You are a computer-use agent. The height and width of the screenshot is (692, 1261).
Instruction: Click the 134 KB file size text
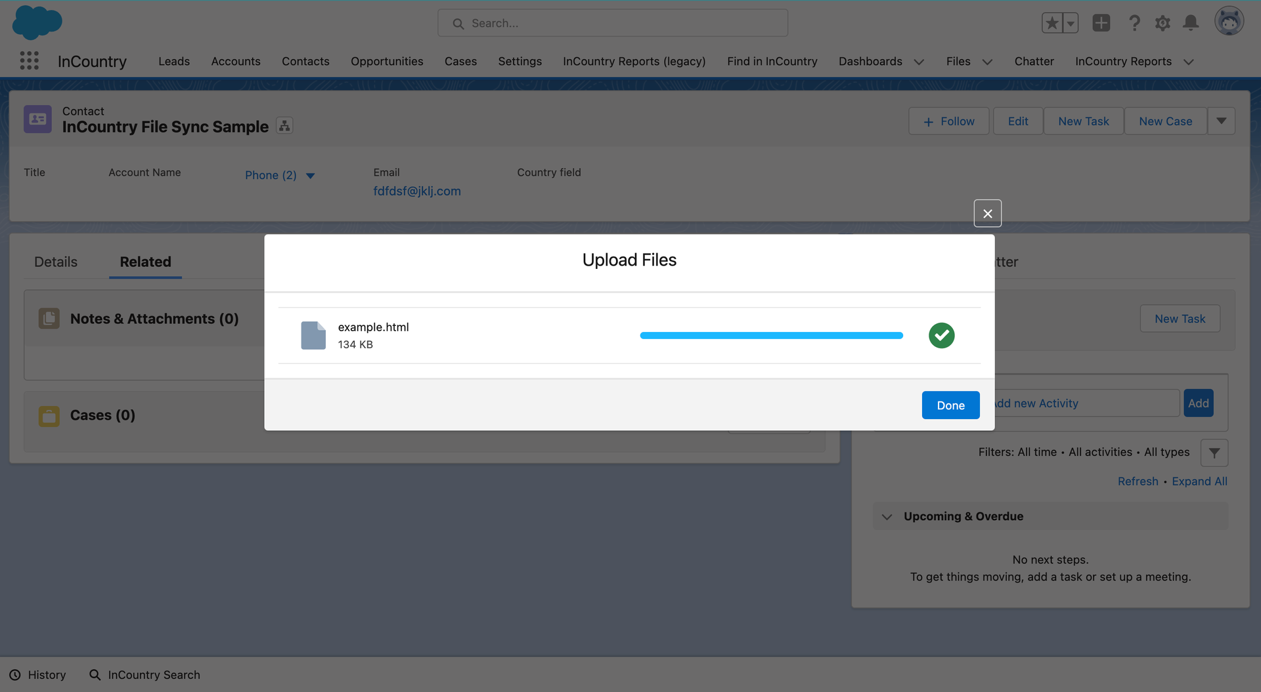355,344
